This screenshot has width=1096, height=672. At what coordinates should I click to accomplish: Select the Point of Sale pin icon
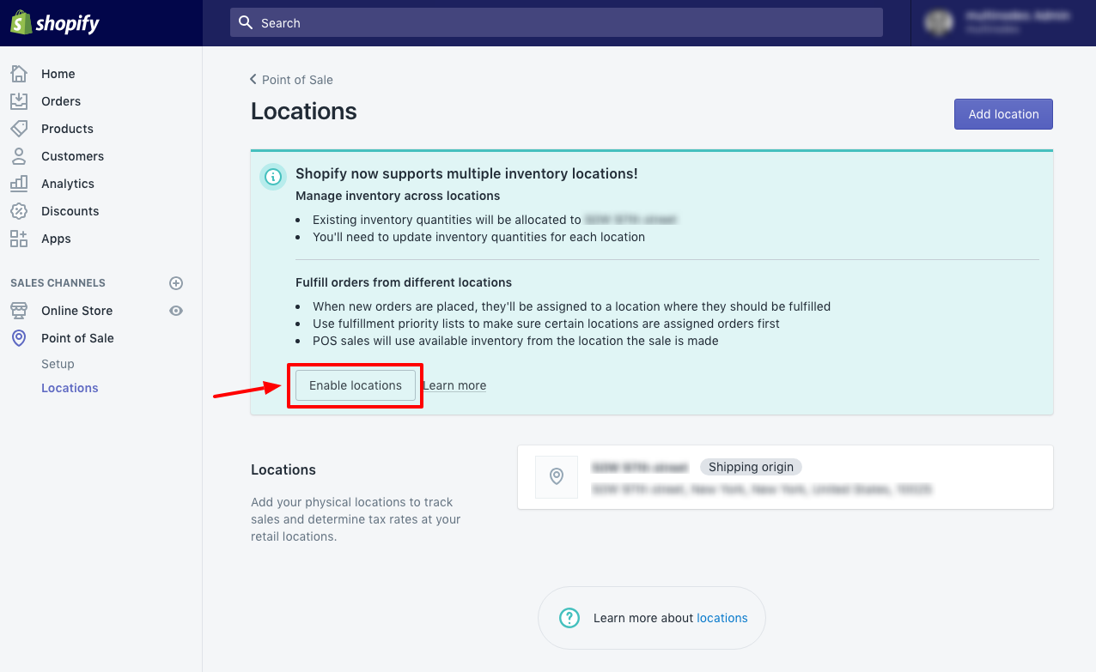pos(18,337)
